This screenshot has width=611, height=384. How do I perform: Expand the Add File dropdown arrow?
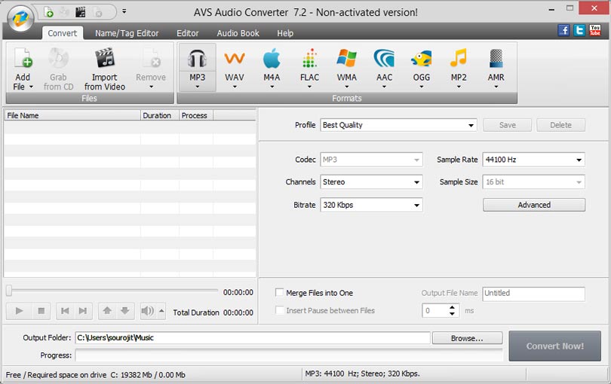(x=31, y=87)
